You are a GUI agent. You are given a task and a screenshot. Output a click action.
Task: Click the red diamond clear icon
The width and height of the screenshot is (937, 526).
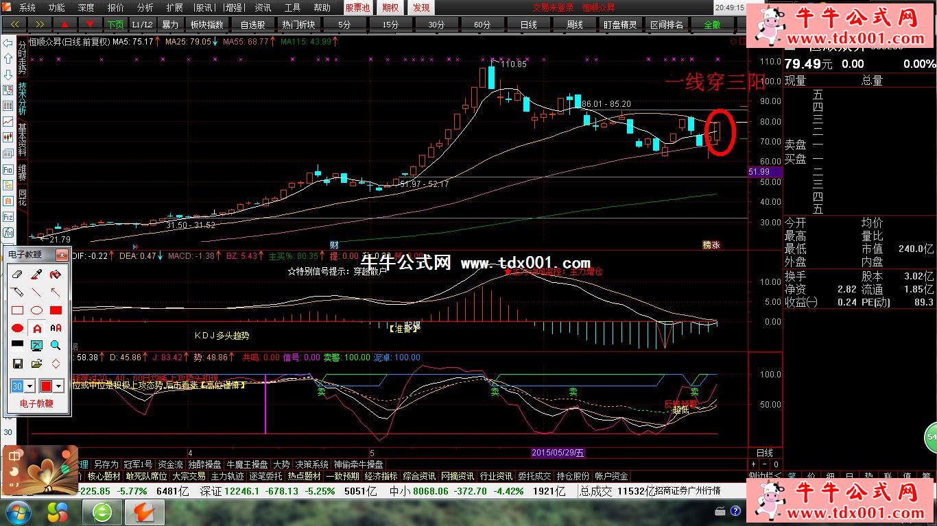click(x=56, y=363)
